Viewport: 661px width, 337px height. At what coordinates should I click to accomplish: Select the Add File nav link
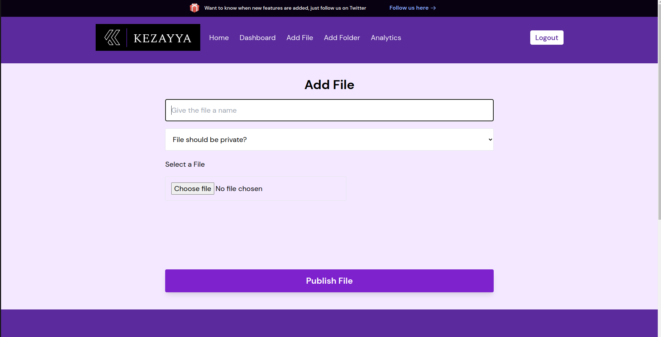[x=300, y=38]
